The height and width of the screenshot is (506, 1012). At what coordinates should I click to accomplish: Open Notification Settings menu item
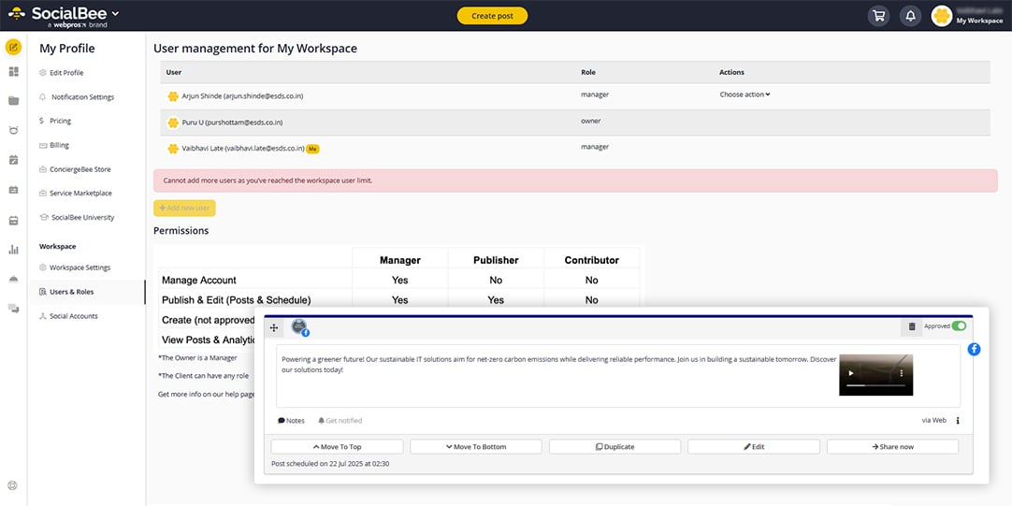pyautogui.click(x=77, y=97)
